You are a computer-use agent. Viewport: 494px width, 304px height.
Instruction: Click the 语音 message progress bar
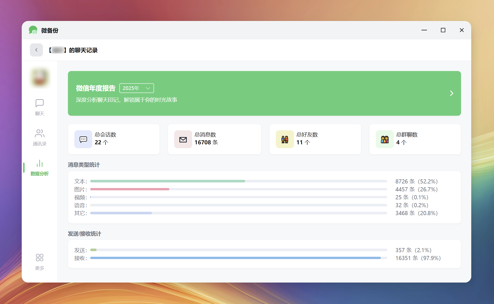(239, 205)
